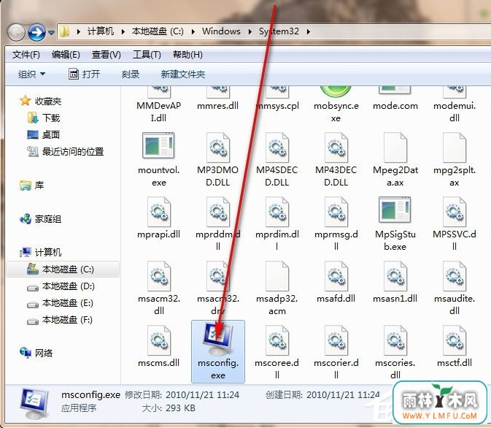491x428 pixels.
Task: Select the mscoree.dll file icon
Action: coord(277,340)
